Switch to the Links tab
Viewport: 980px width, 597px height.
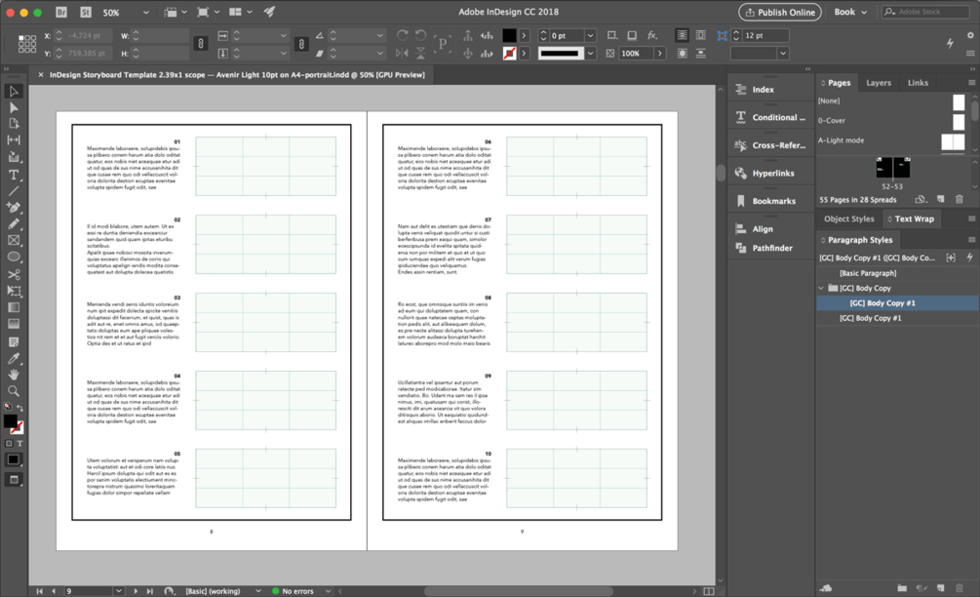click(x=918, y=83)
